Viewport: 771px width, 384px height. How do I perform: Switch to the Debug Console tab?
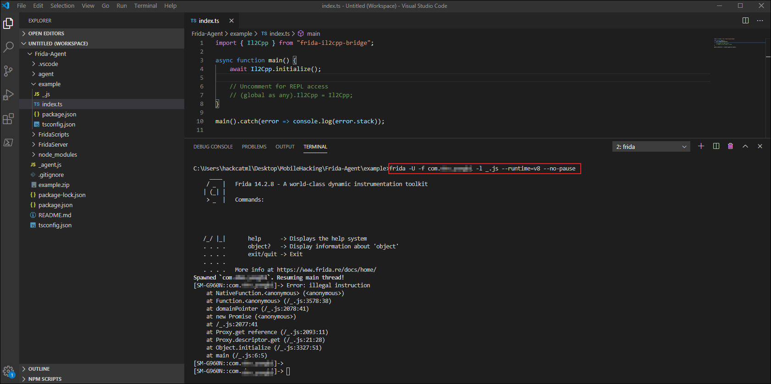(x=213, y=147)
